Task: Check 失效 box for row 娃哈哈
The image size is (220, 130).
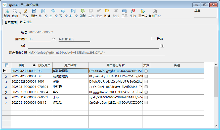Action: click(146, 103)
